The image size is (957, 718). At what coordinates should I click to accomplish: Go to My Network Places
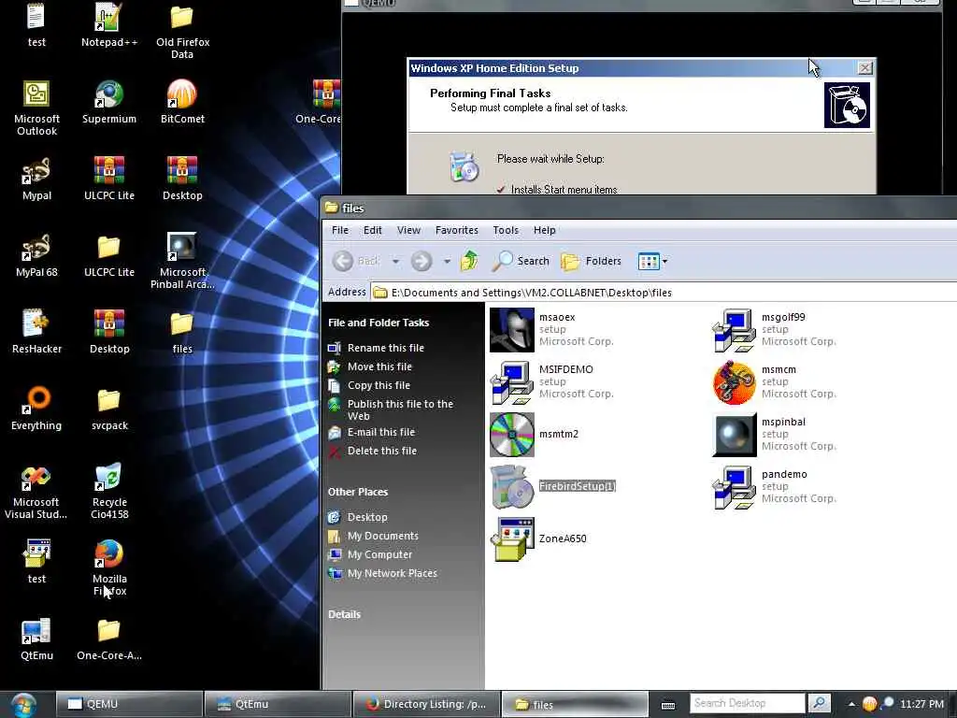point(392,573)
